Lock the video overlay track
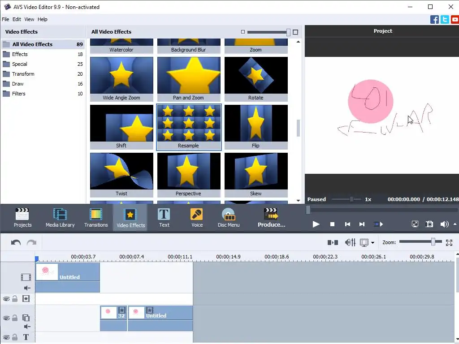 pyautogui.click(x=15, y=318)
